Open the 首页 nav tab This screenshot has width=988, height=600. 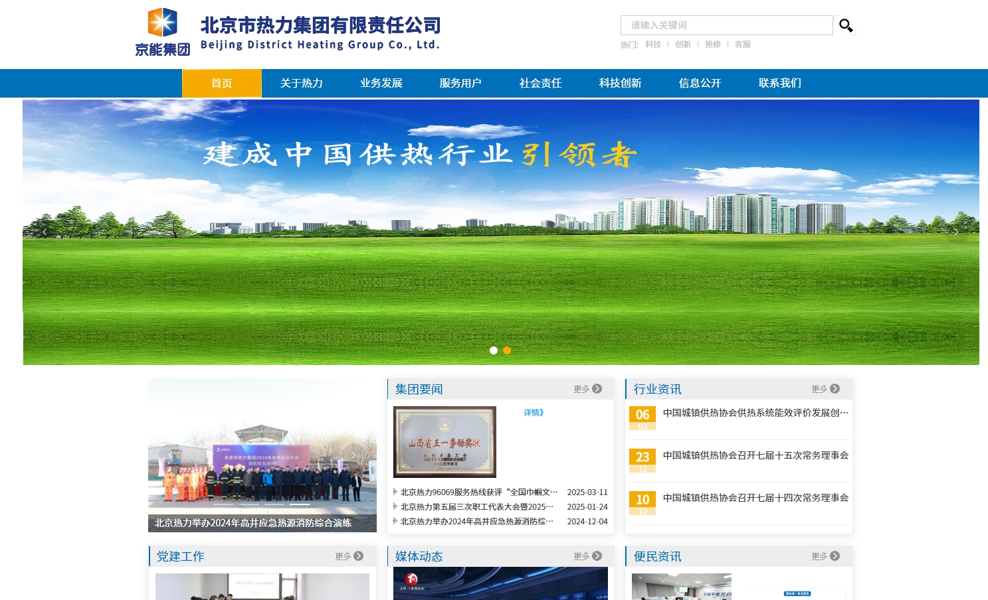point(222,83)
